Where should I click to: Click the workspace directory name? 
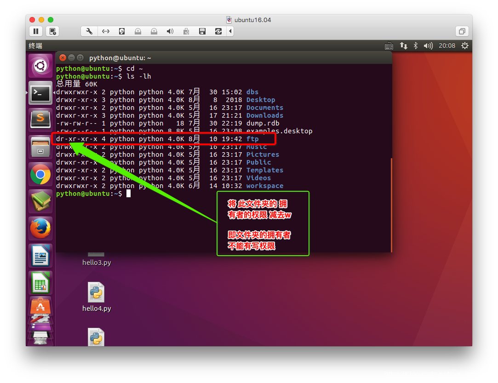click(265, 186)
